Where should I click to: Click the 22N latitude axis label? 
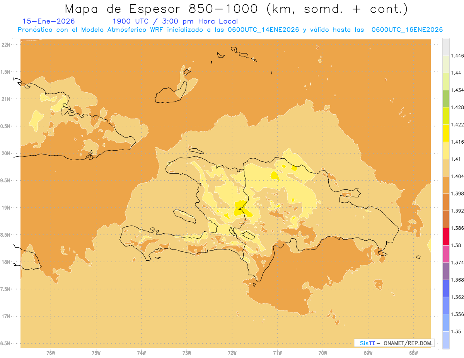point(5,45)
